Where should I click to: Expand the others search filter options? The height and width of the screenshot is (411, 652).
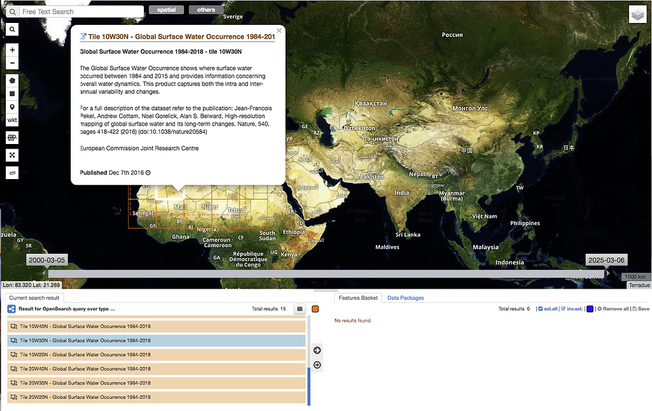[x=206, y=10]
